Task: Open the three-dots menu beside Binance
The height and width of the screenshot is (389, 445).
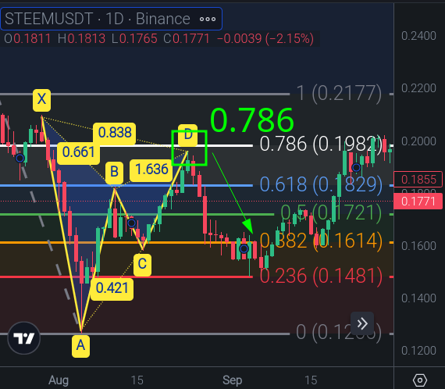Action: click(x=208, y=19)
